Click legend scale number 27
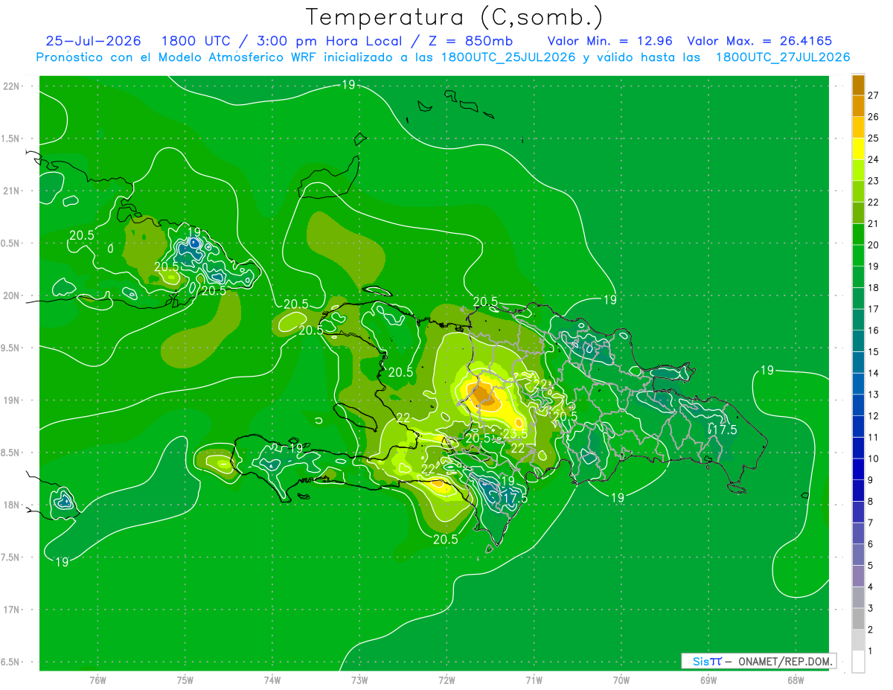Screen dimensions: 893x690 click(x=874, y=95)
